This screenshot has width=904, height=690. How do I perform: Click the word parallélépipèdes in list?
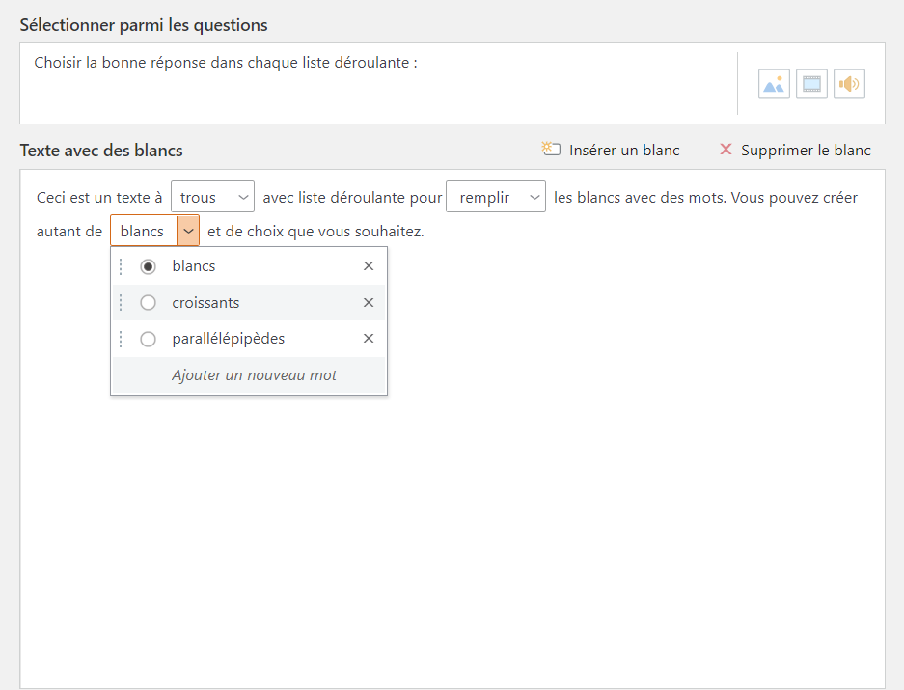[229, 339]
